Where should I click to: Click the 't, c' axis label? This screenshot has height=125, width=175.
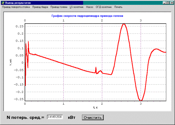[x=96, y=107]
